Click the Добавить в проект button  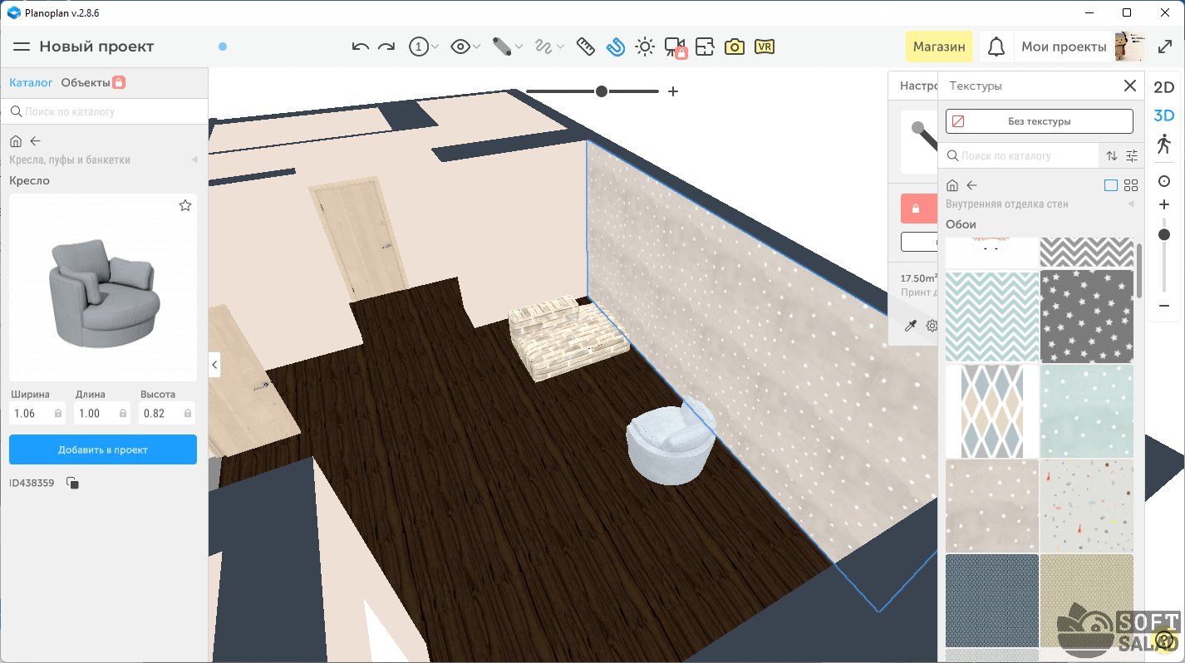tap(103, 449)
